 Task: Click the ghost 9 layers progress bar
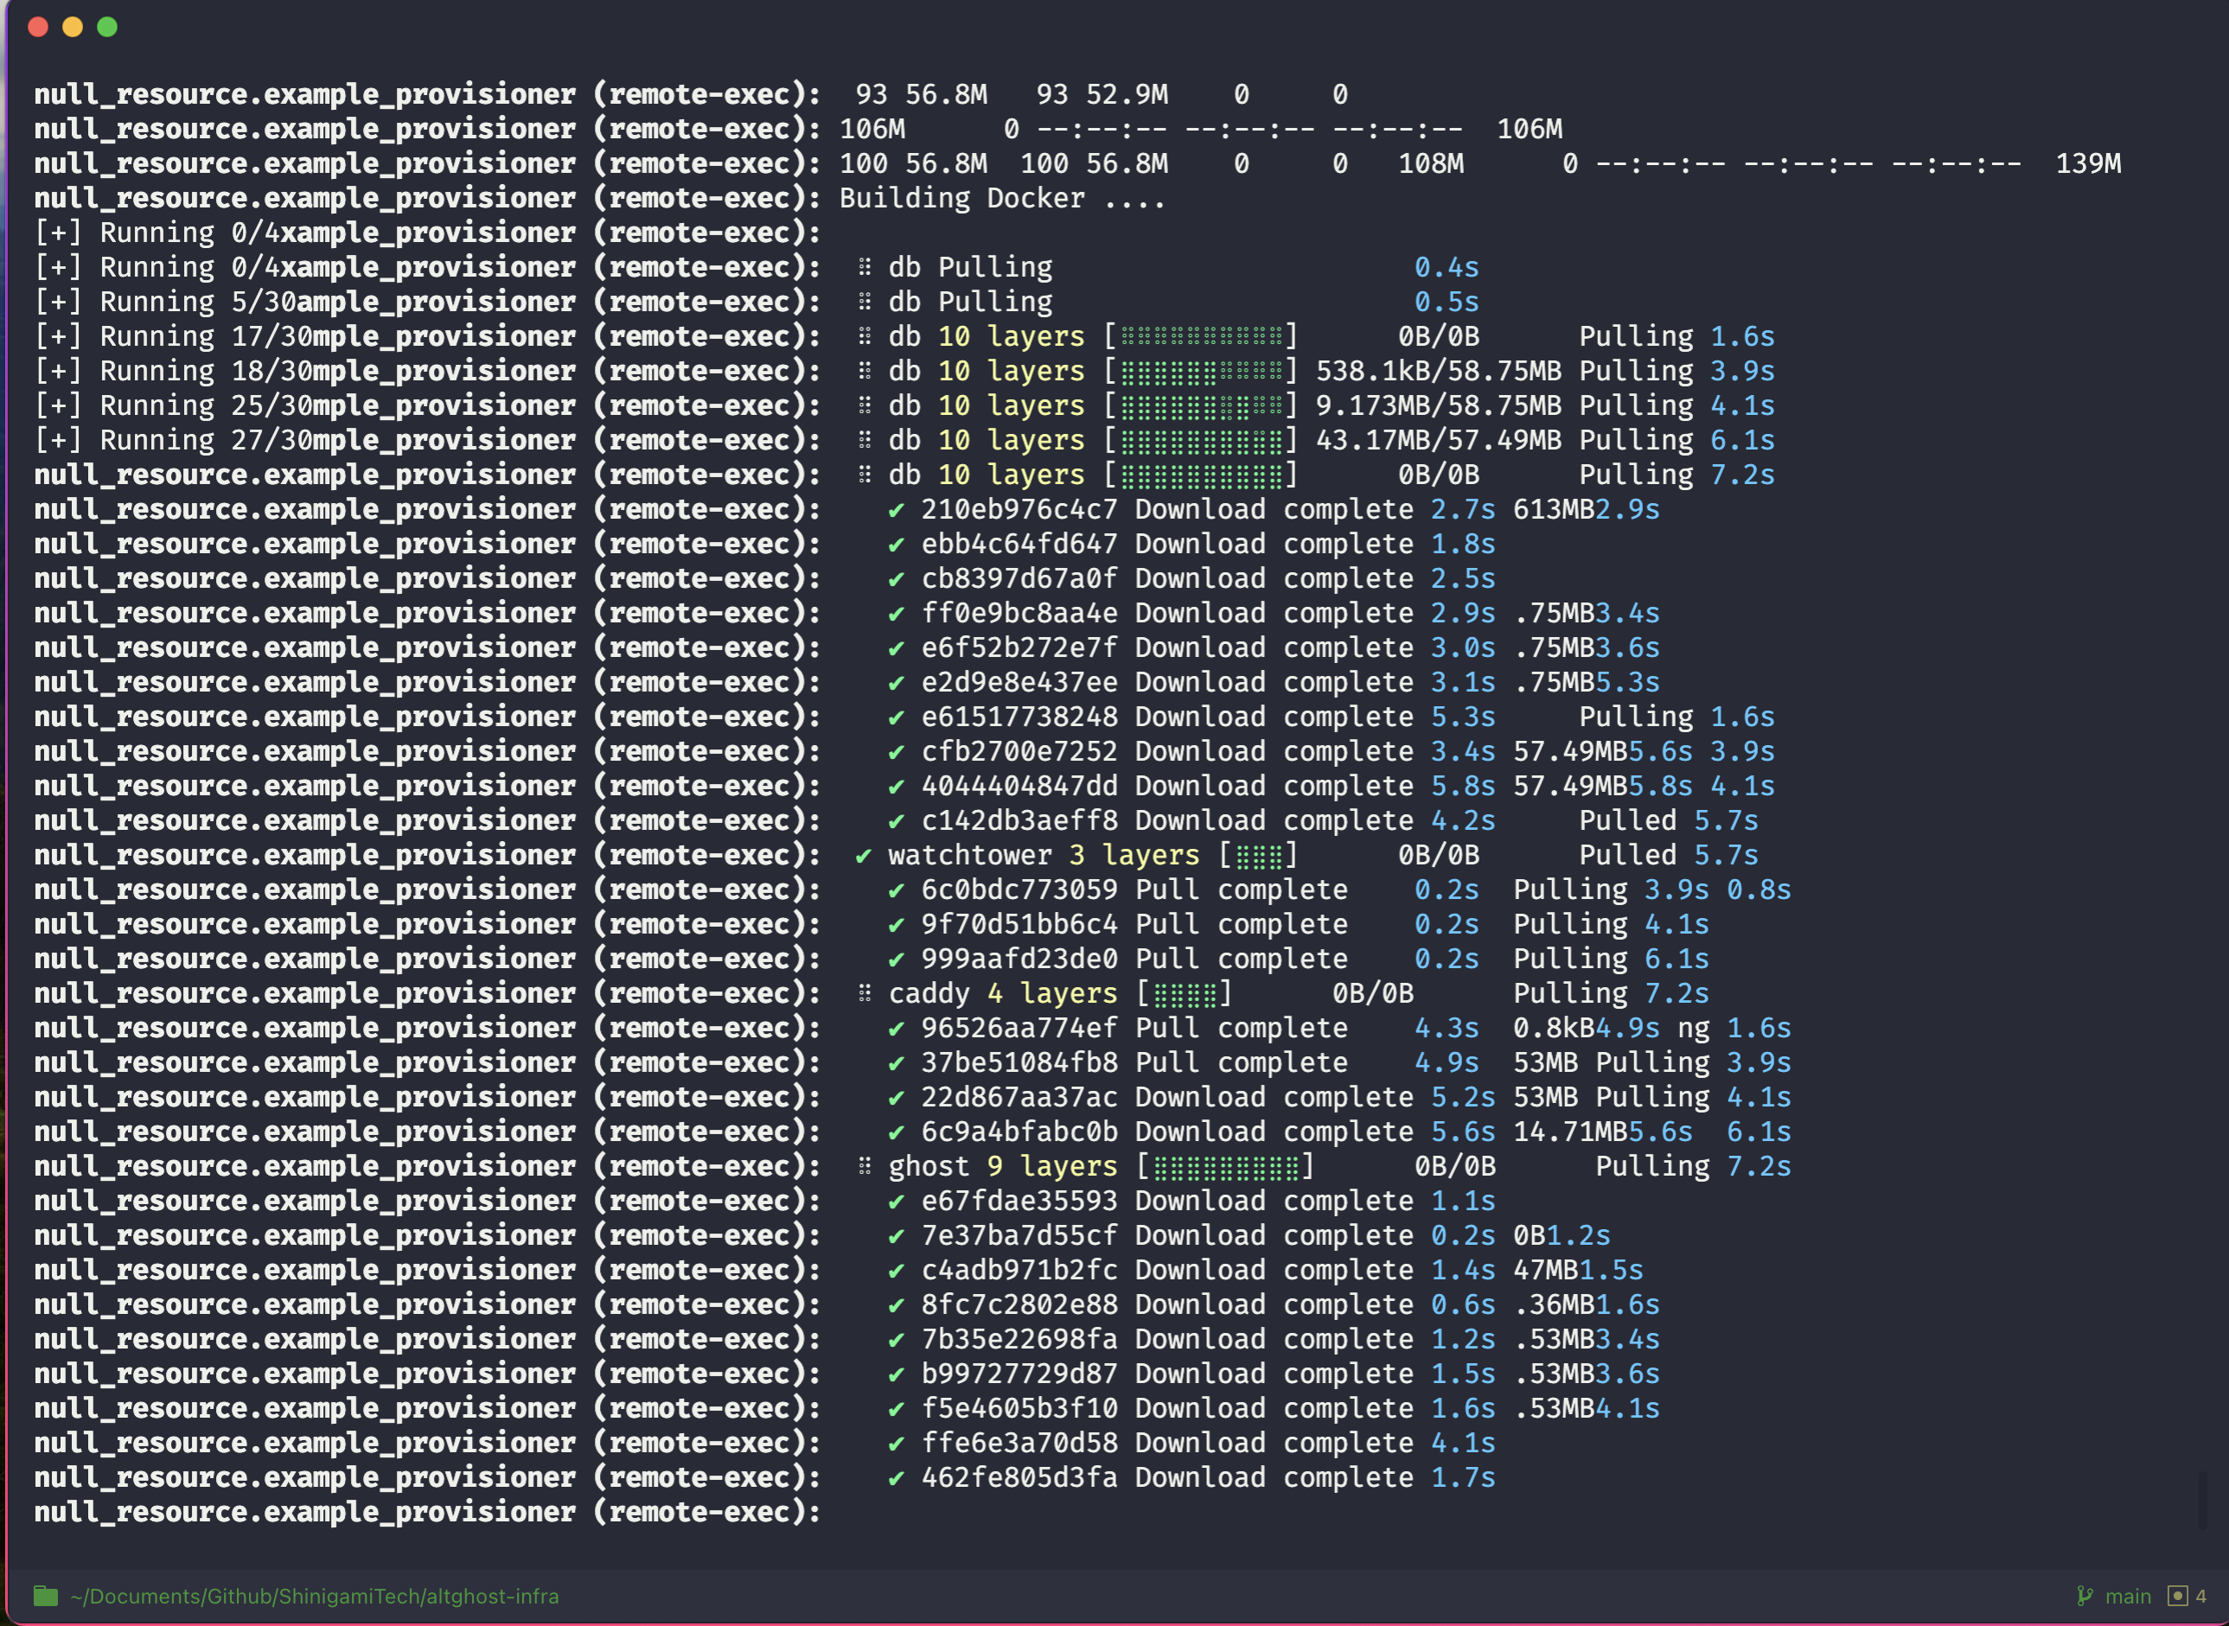pyautogui.click(x=1226, y=1167)
